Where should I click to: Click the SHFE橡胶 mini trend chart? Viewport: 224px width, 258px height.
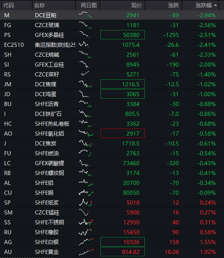(x=85, y=232)
